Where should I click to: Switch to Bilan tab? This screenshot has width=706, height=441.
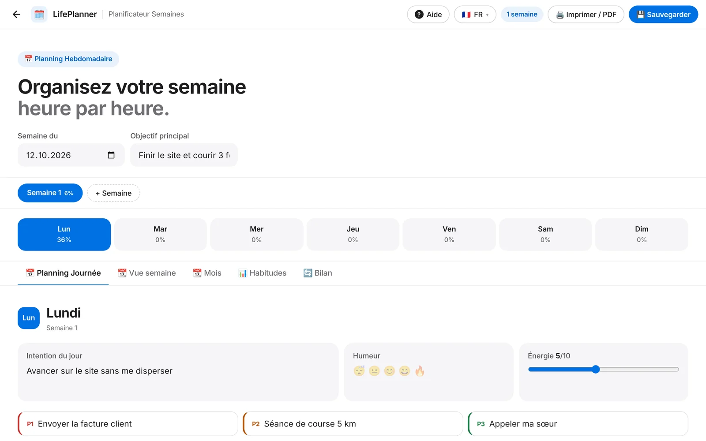coord(318,273)
